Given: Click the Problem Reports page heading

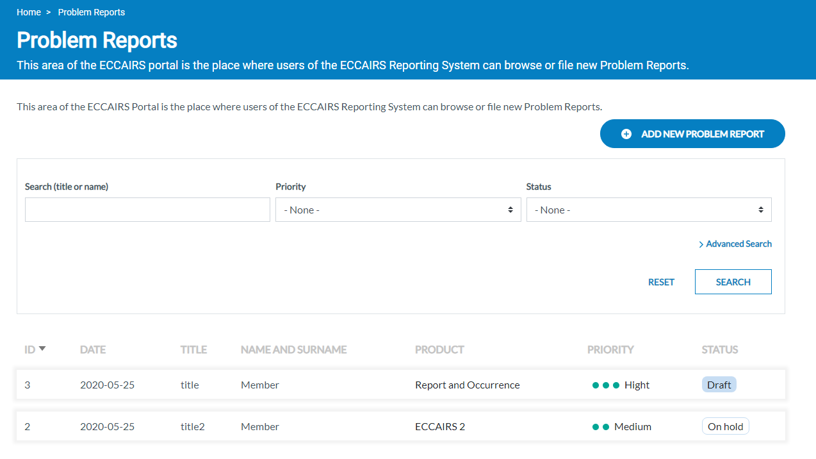Looking at the screenshot, I should 97,40.
